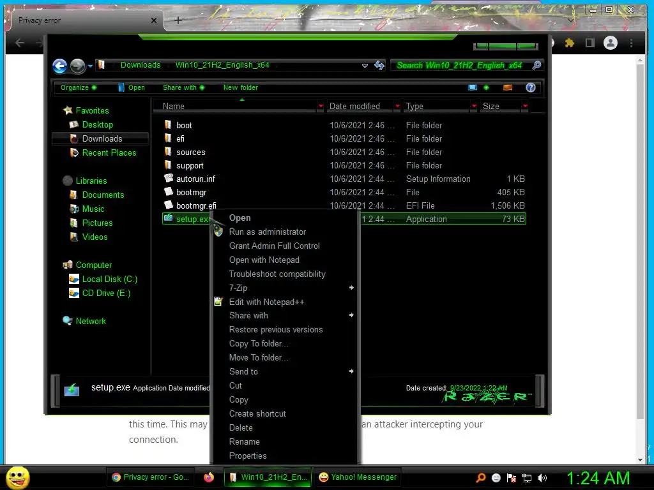This screenshot has height=490, width=654.
Task: Click the orange magnifier tray icon
Action: click(x=480, y=478)
